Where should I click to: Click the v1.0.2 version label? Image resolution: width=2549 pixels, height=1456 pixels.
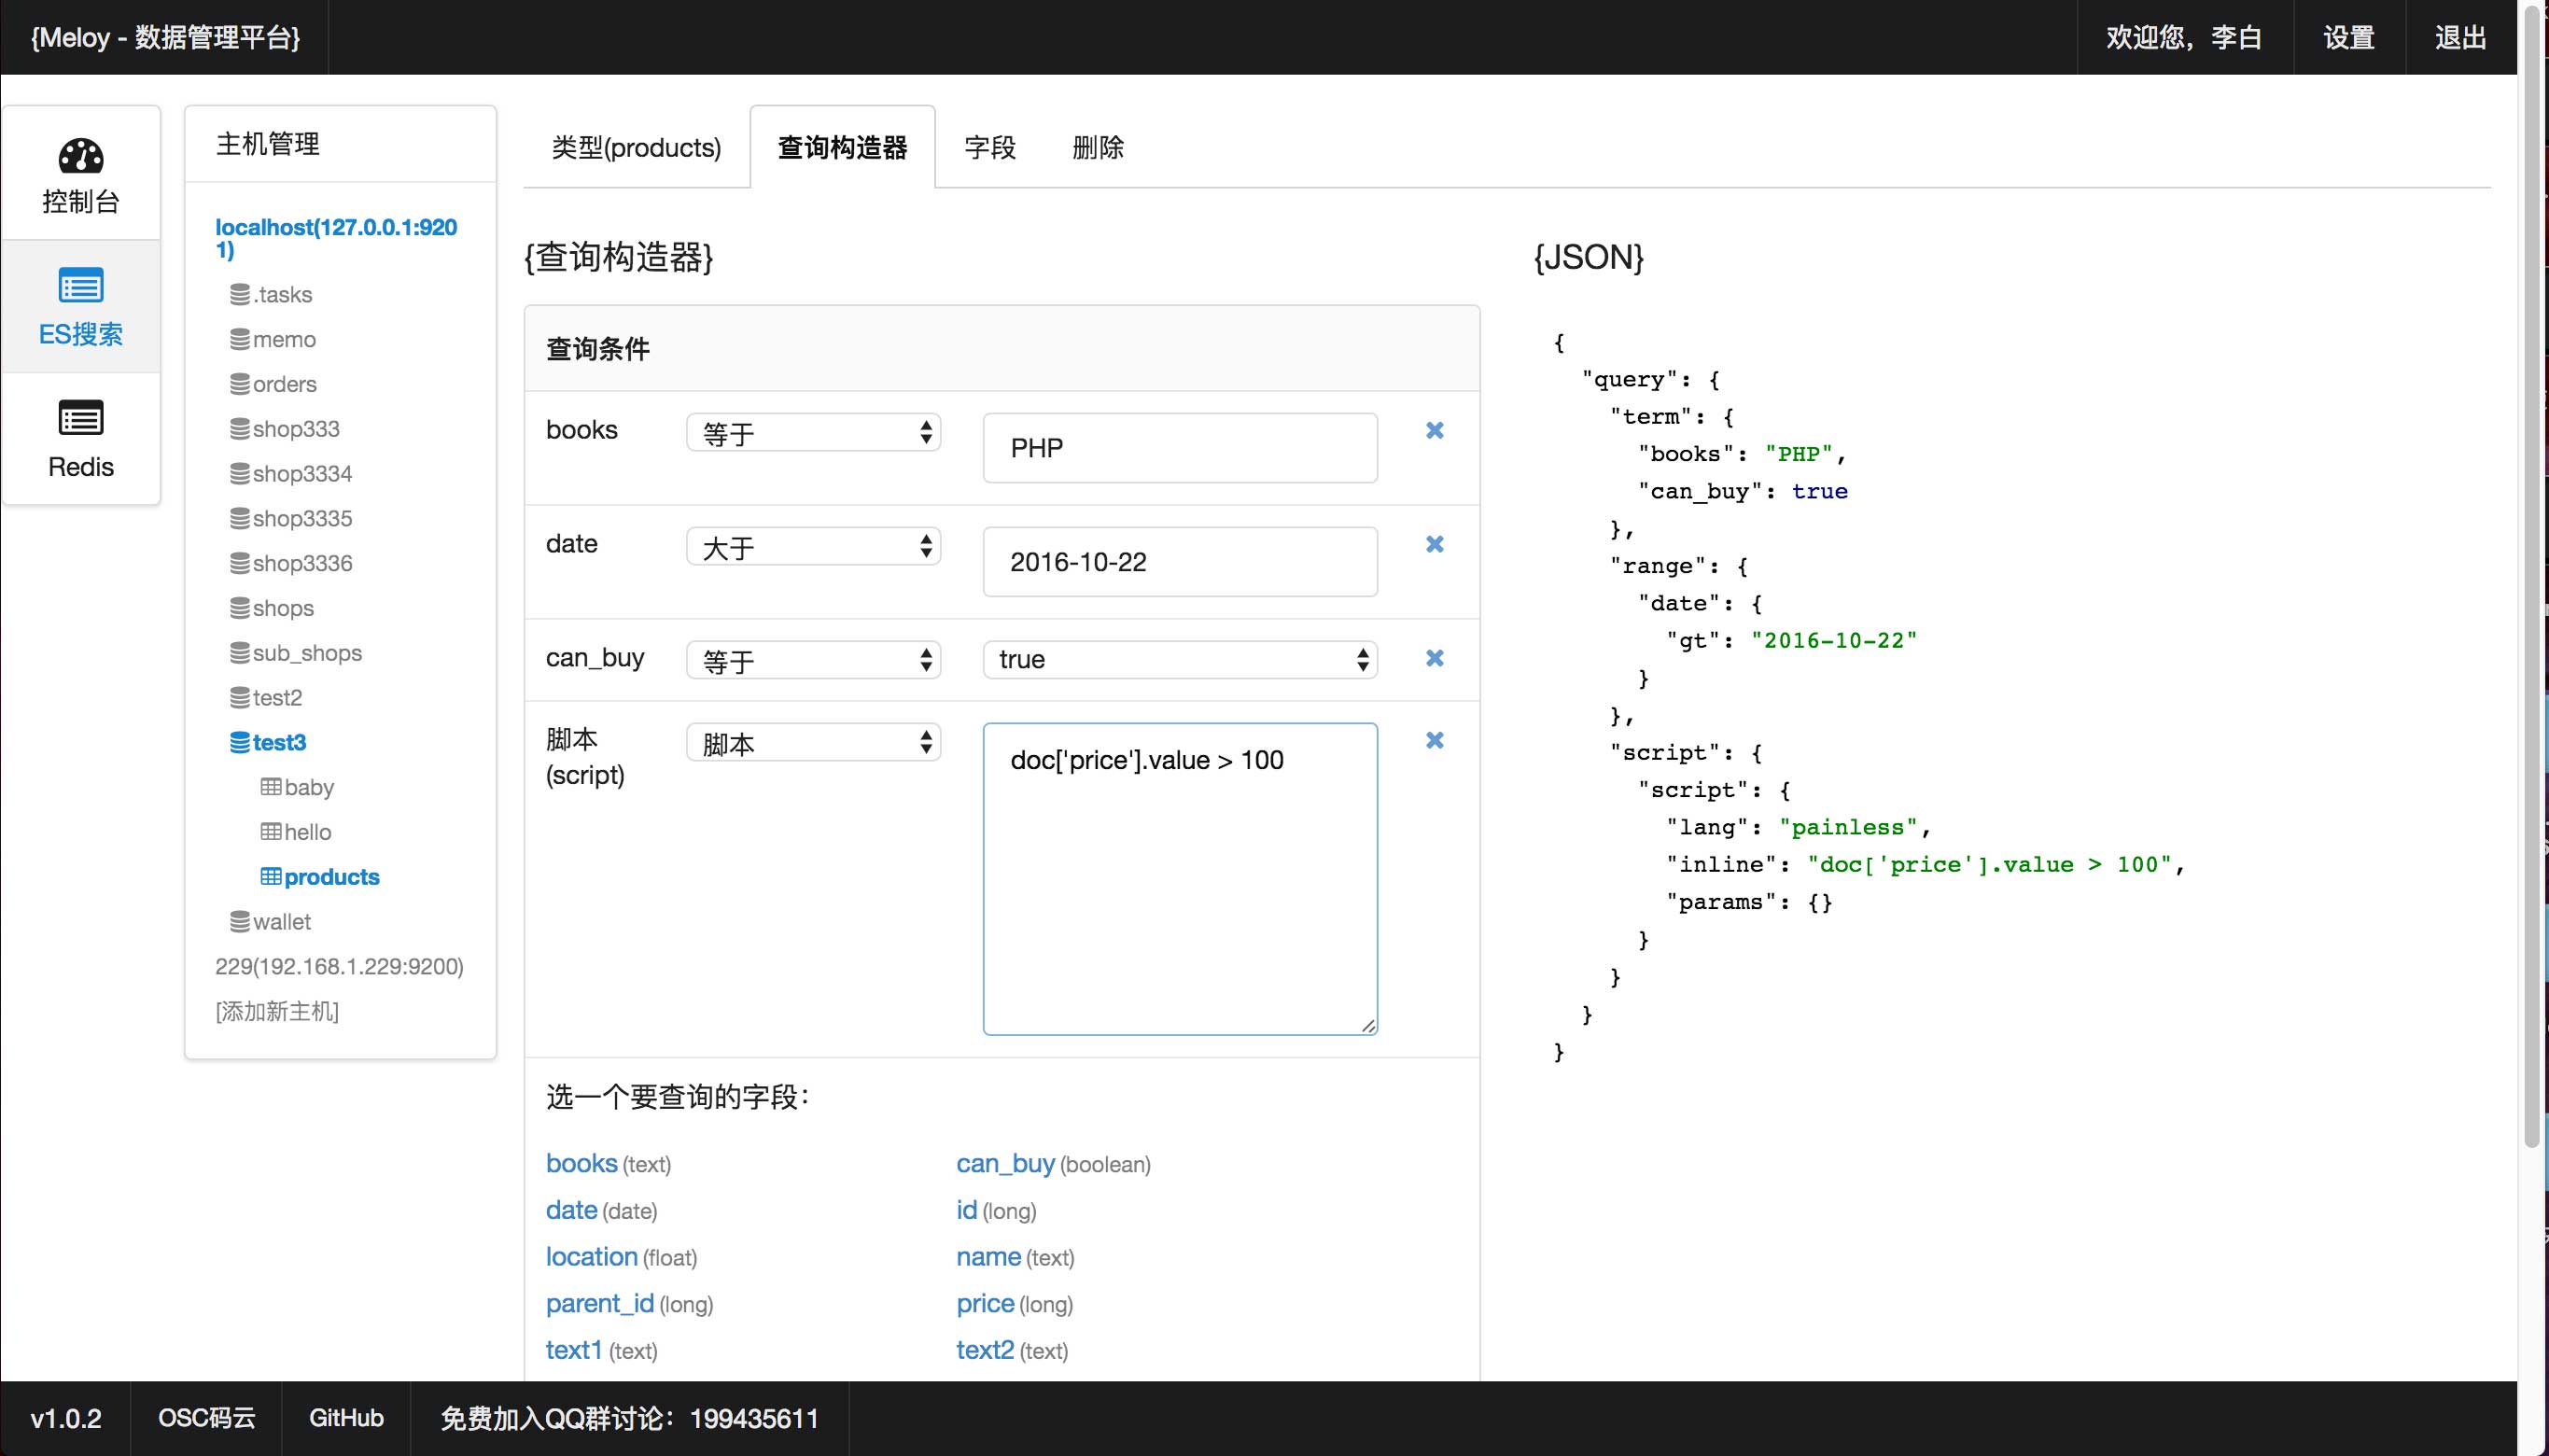pos(66,1418)
